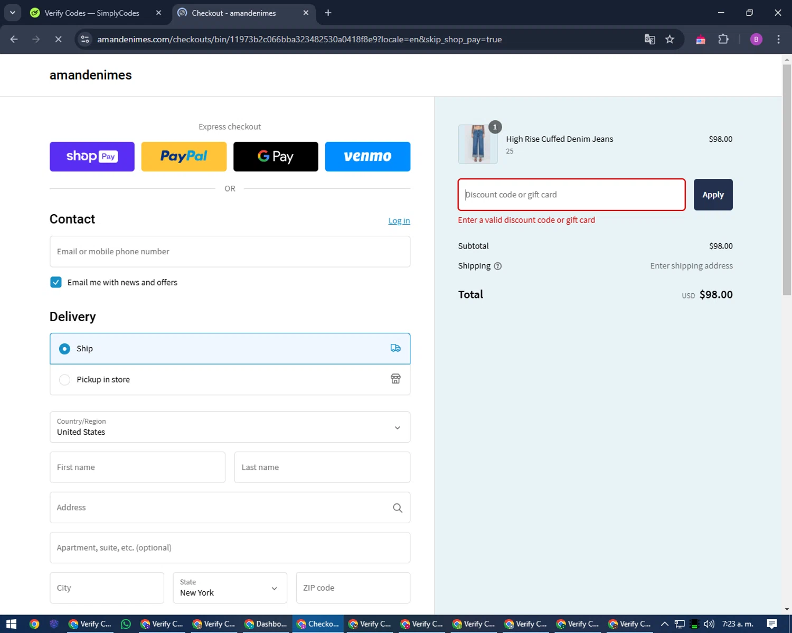Click the High Rise Cuffed Denim Jeans thumbnail
792x633 pixels.
(x=478, y=144)
